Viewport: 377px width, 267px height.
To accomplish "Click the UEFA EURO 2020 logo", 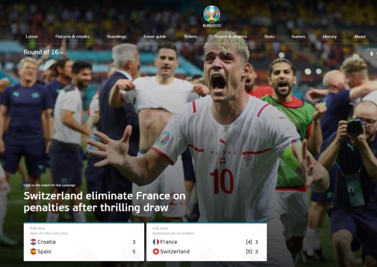I will pos(212,17).
